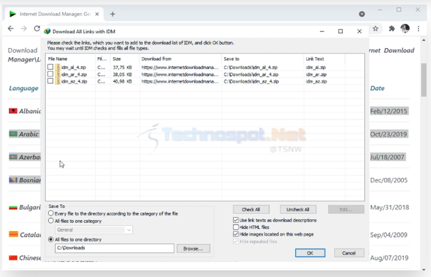431x277 pixels.
Task: Click the Uncheck All button
Action: [x=298, y=209]
